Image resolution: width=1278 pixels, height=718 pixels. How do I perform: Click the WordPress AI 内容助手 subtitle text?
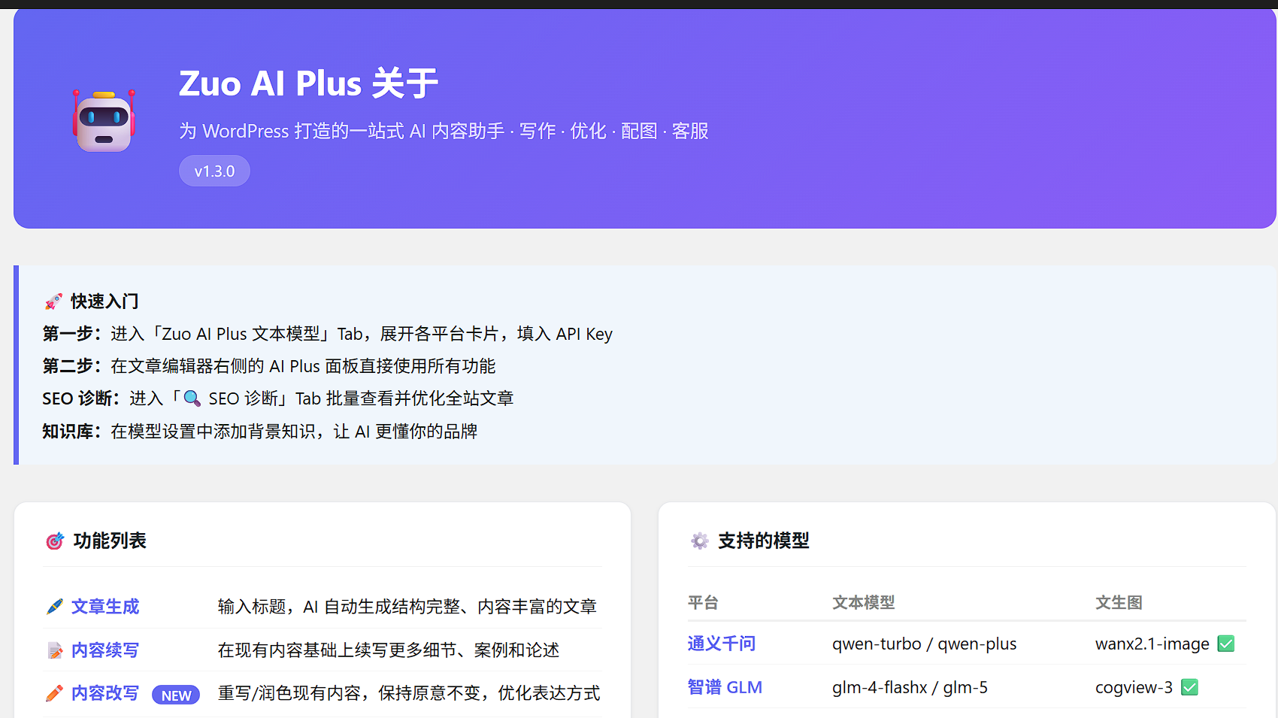[444, 131]
